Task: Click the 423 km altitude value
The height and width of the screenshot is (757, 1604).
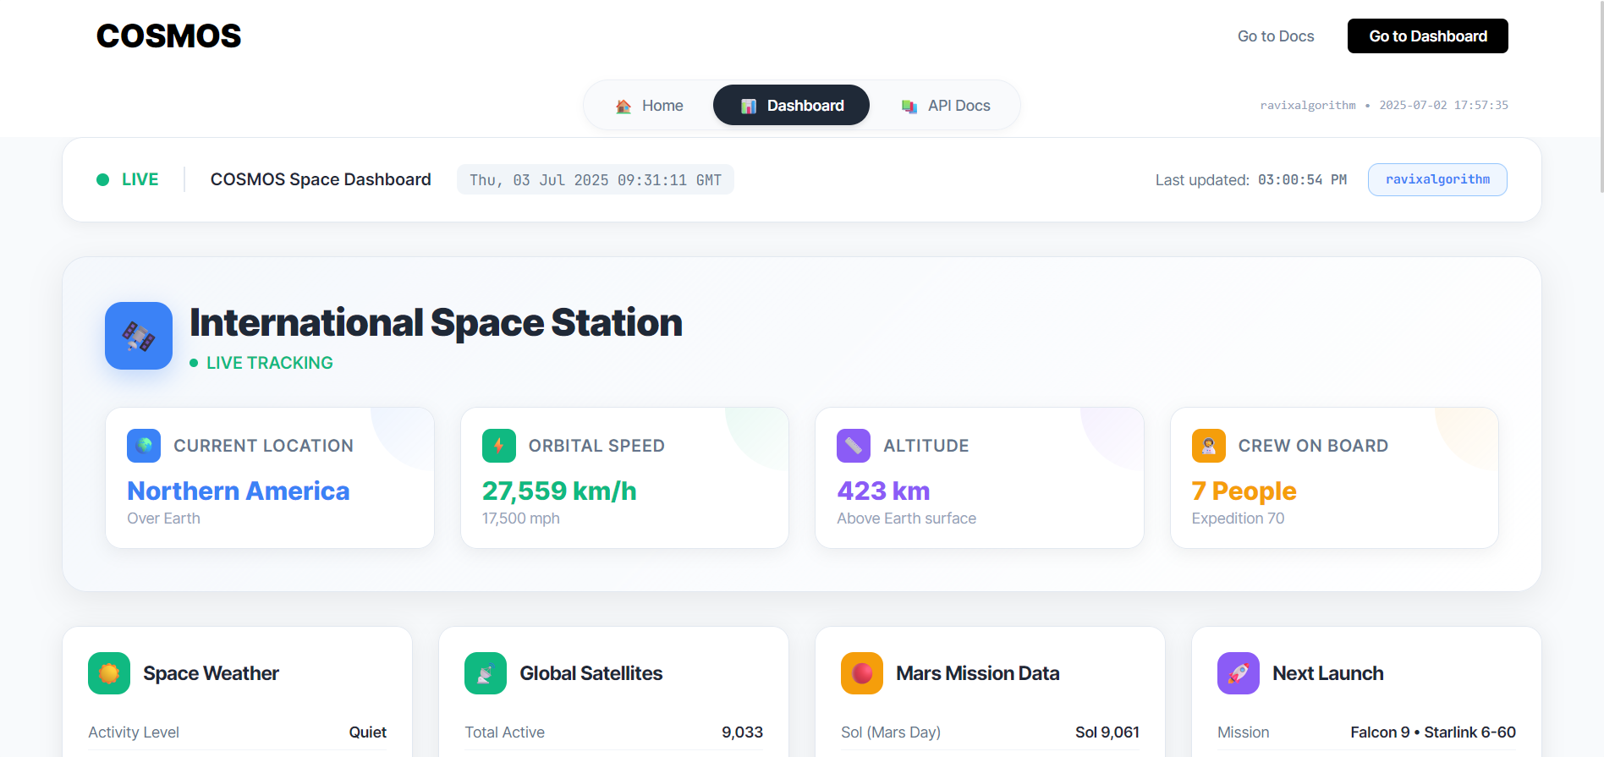Action: tap(883, 491)
